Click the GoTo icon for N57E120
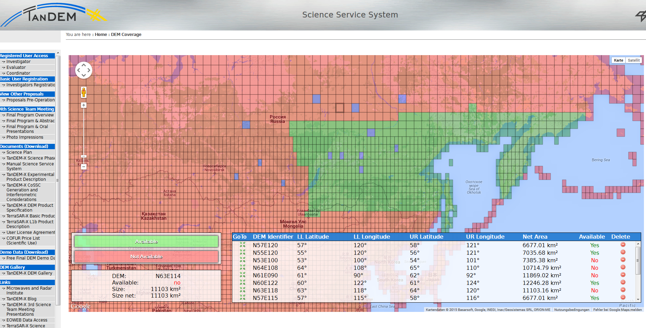Image resolution: width=646 pixels, height=328 pixels. coord(243,245)
